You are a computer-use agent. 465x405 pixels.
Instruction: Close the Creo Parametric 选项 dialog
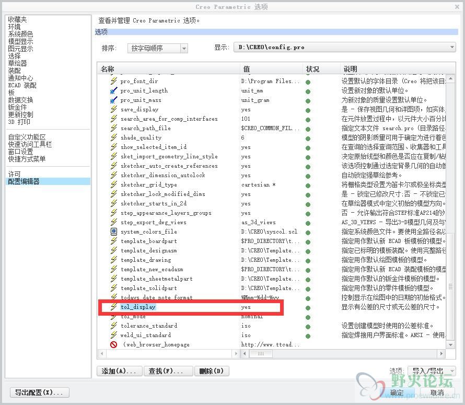point(457,6)
